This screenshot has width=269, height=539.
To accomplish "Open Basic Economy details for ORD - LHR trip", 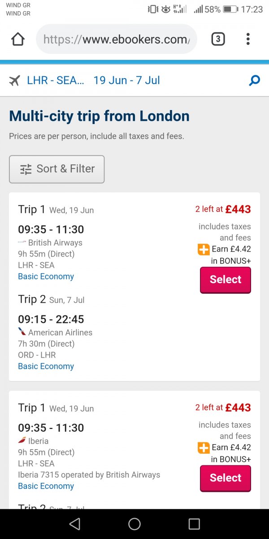I will click(46, 367).
